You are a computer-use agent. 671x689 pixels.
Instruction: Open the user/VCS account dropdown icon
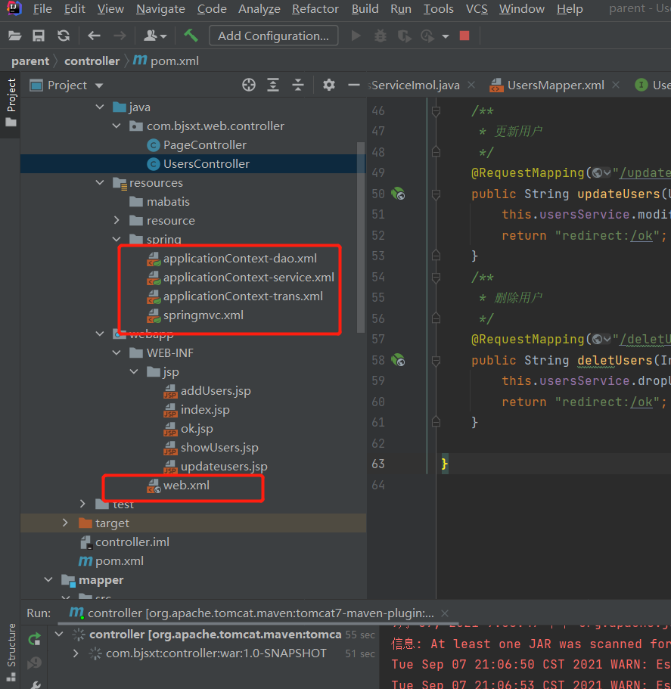click(154, 36)
